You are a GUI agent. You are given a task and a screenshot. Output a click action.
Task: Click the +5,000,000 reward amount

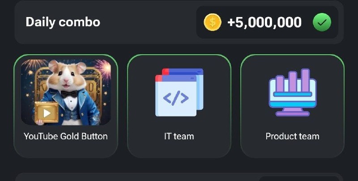pyautogui.click(x=264, y=22)
